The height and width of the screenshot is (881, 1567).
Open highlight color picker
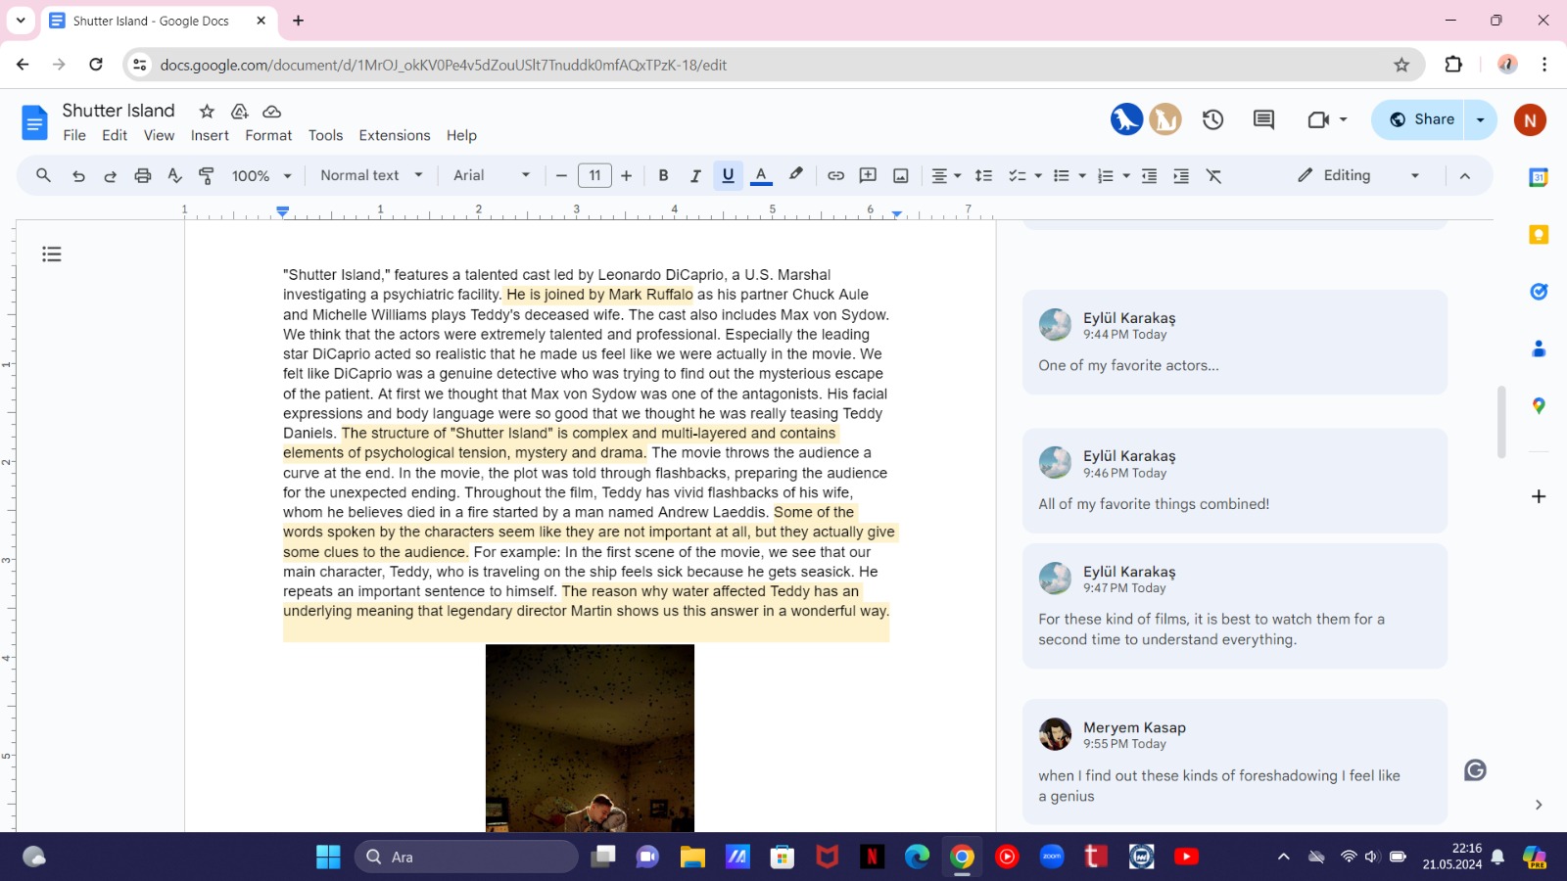pos(795,176)
